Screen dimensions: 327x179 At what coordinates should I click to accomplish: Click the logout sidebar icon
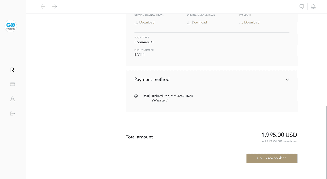(x=12, y=114)
